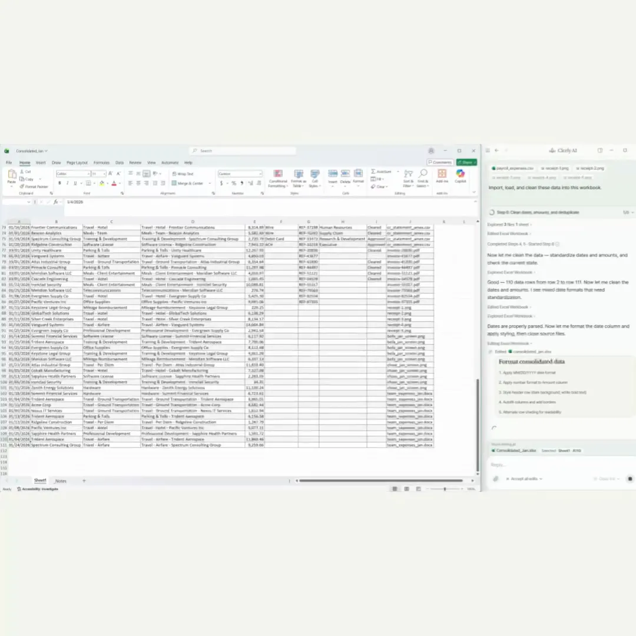This screenshot has height=636, width=636.
Task: Switch to the _Notes sheet tab
Action: 61,481
